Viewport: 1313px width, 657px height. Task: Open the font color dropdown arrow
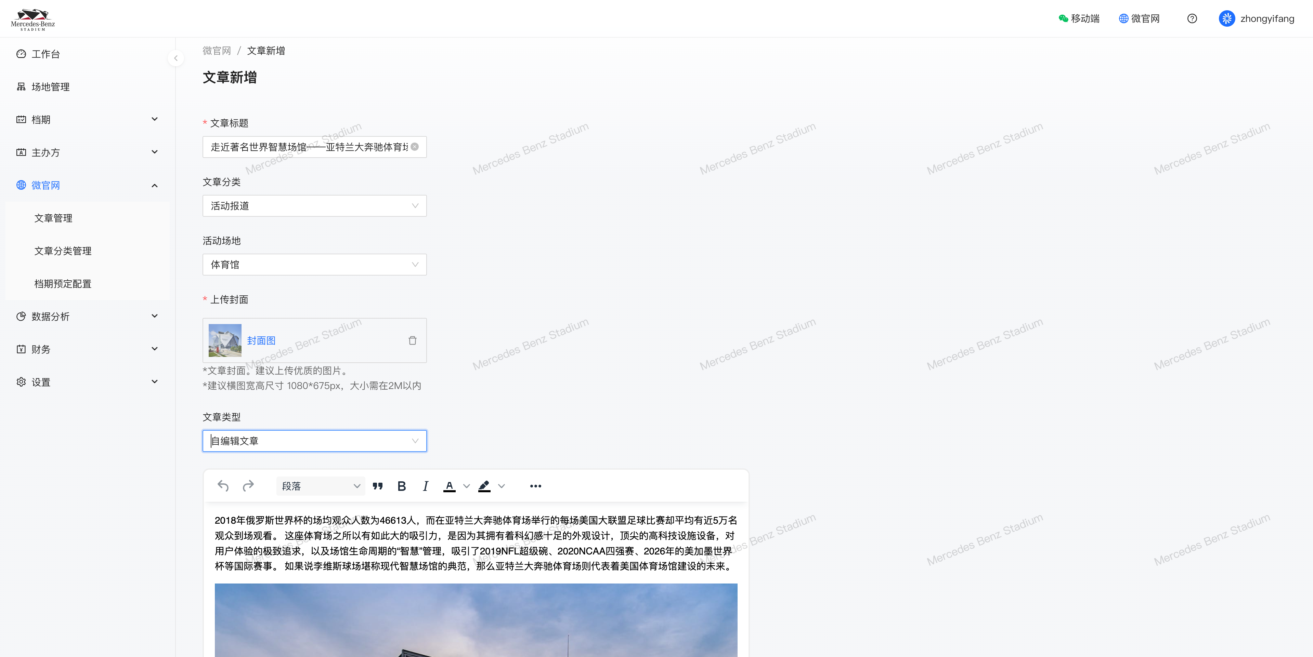tap(466, 486)
